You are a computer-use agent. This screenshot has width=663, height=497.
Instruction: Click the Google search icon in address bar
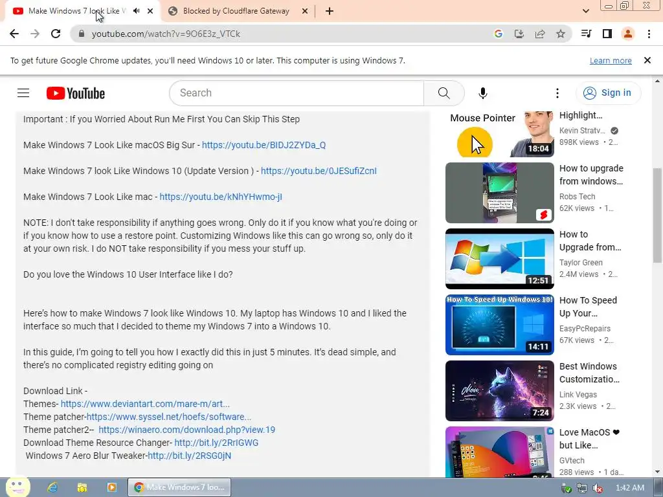point(499,34)
